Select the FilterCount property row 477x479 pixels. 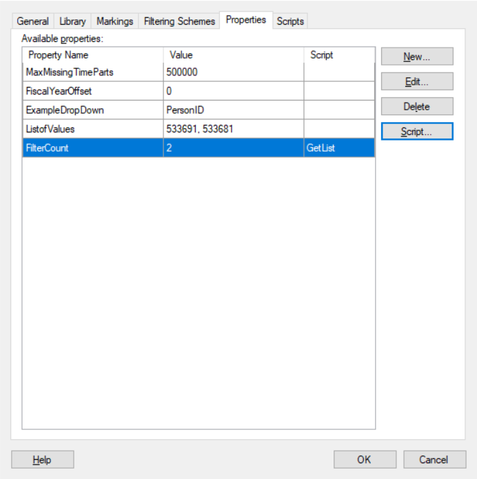click(199, 148)
